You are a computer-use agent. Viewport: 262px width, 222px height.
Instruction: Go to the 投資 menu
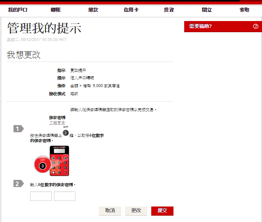coord(169,10)
